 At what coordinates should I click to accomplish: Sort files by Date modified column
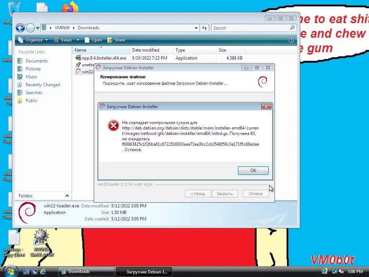coord(151,50)
